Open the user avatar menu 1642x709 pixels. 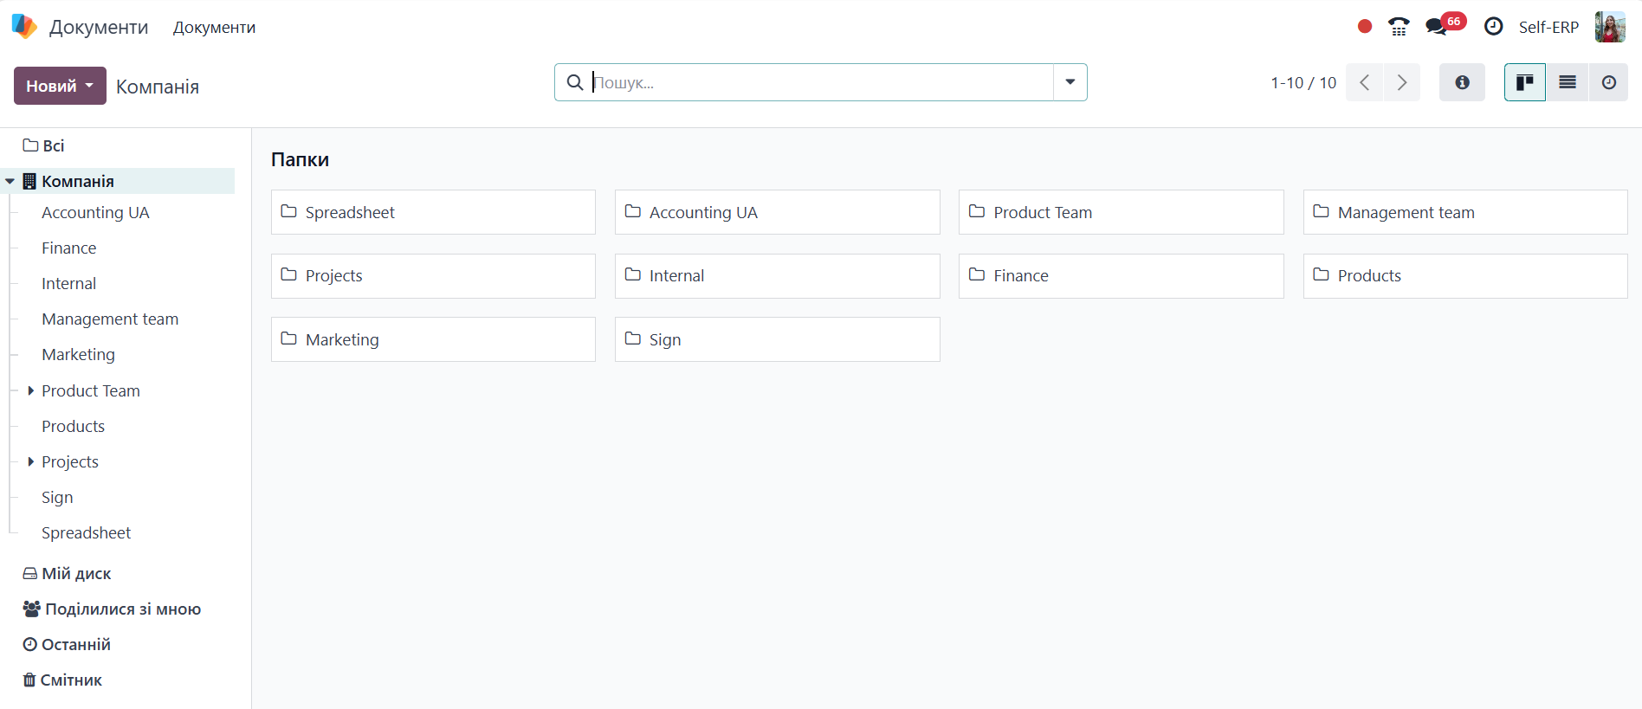[x=1610, y=27]
